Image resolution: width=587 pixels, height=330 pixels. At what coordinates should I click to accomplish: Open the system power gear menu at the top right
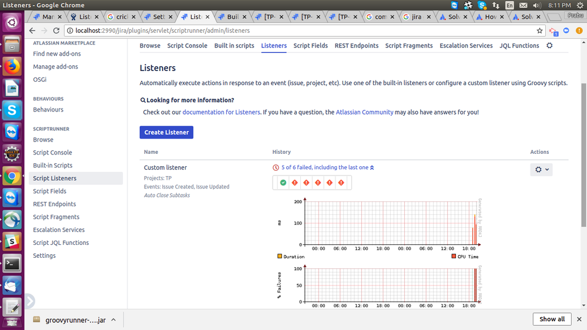pyautogui.click(x=580, y=5)
